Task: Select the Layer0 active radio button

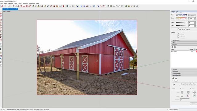Action: (172, 51)
